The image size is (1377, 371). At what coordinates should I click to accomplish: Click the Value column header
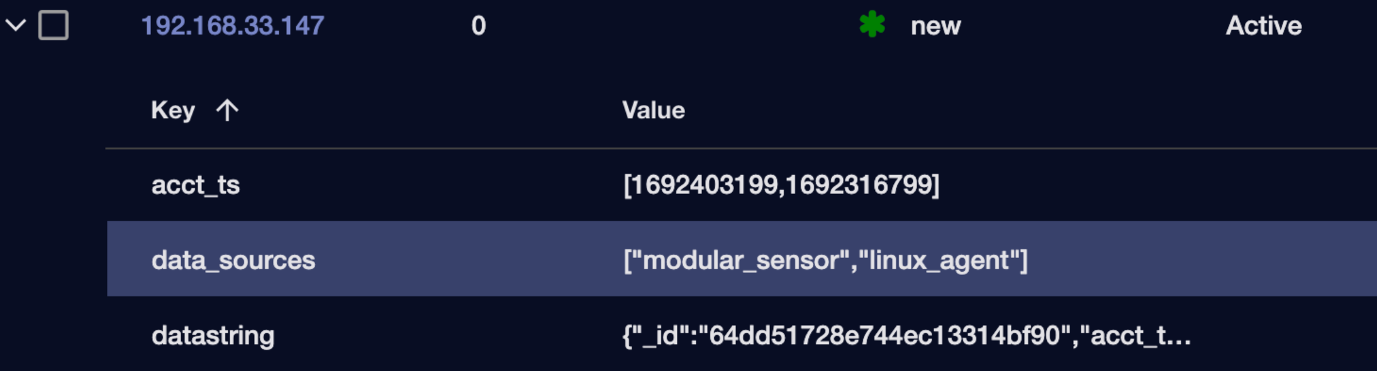tap(653, 110)
